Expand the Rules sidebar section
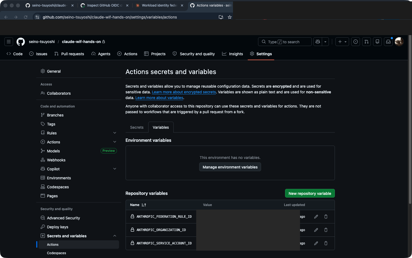Viewport: 412px width, 258px height. [79, 133]
